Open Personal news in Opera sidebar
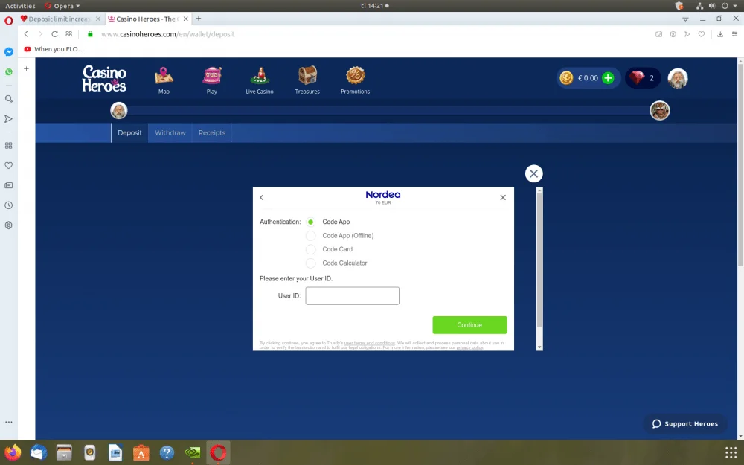 [x=8, y=185]
